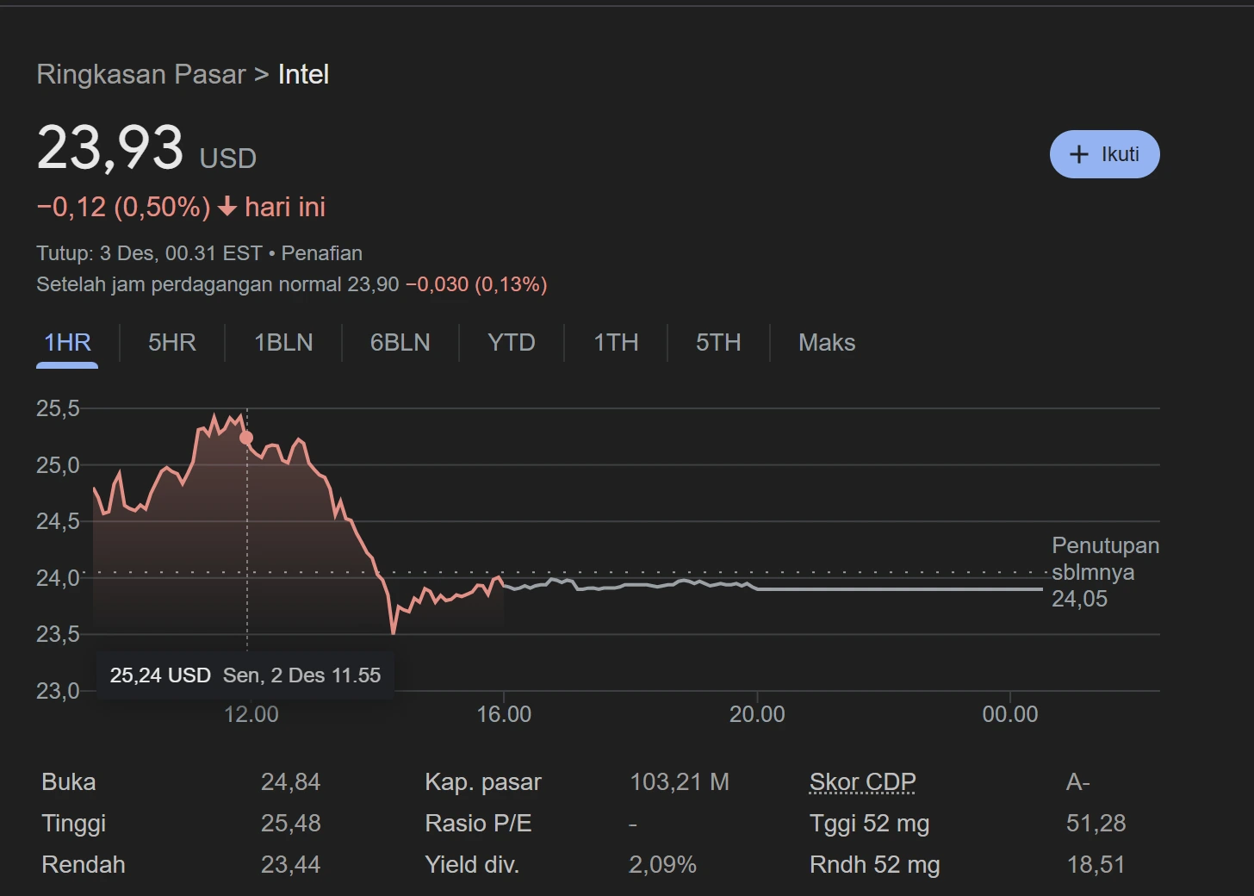Viewport: 1254px width, 896px height.
Task: Open the 1BLN chart range
Action: coord(283,343)
